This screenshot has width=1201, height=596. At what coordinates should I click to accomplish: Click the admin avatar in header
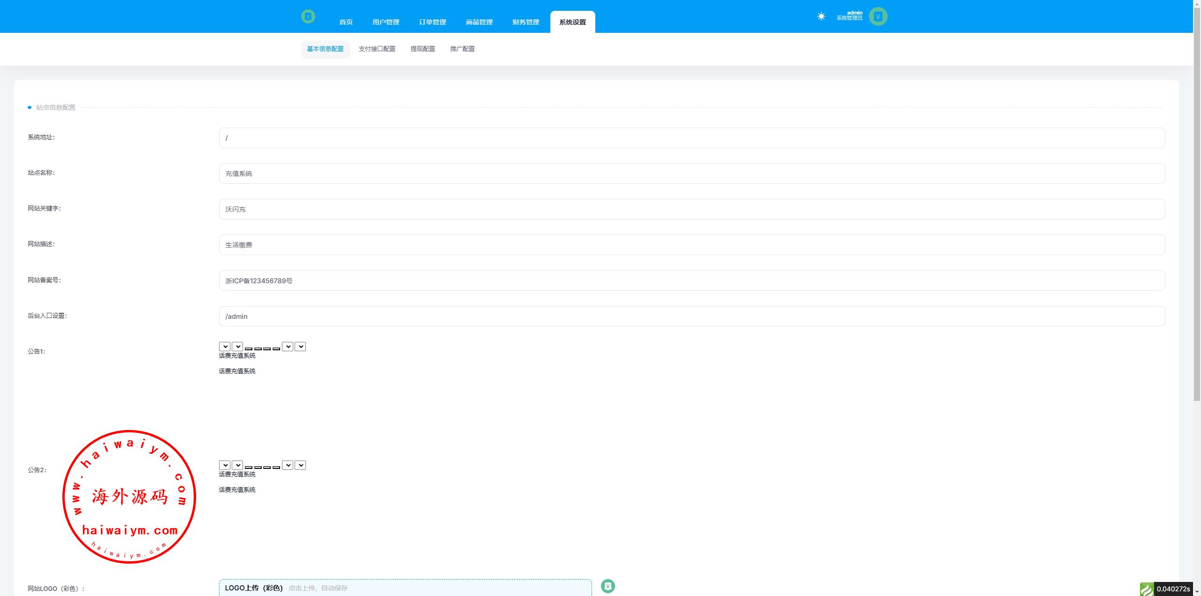(878, 16)
